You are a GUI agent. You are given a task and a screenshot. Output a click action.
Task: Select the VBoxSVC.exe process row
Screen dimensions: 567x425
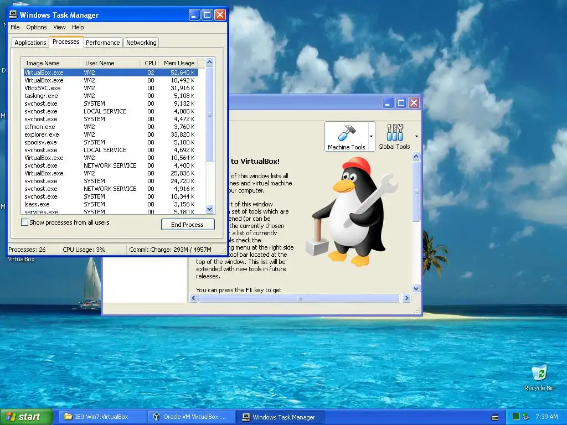[x=111, y=88]
